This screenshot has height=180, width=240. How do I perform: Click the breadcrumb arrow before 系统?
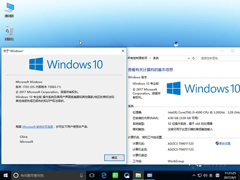tap(150, 58)
